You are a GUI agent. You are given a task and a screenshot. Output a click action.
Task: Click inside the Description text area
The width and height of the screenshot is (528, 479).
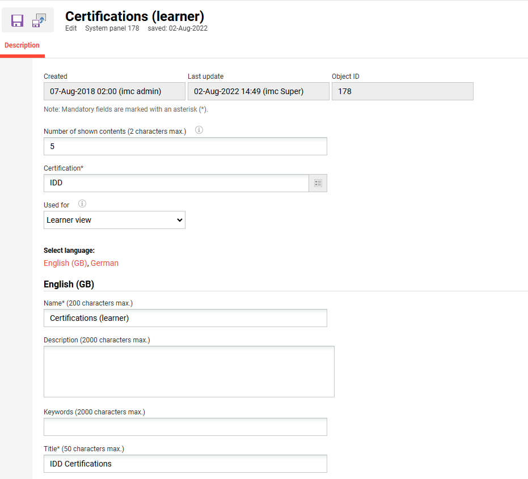click(189, 371)
